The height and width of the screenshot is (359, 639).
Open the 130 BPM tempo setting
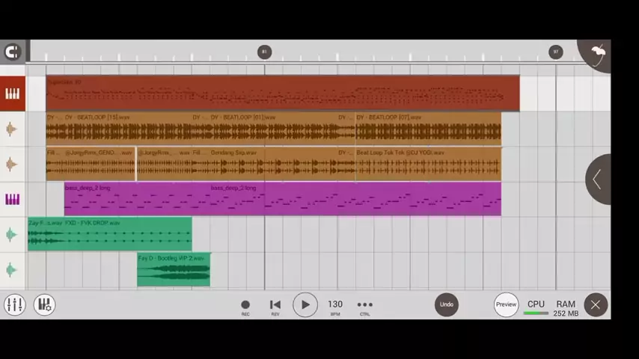(335, 305)
